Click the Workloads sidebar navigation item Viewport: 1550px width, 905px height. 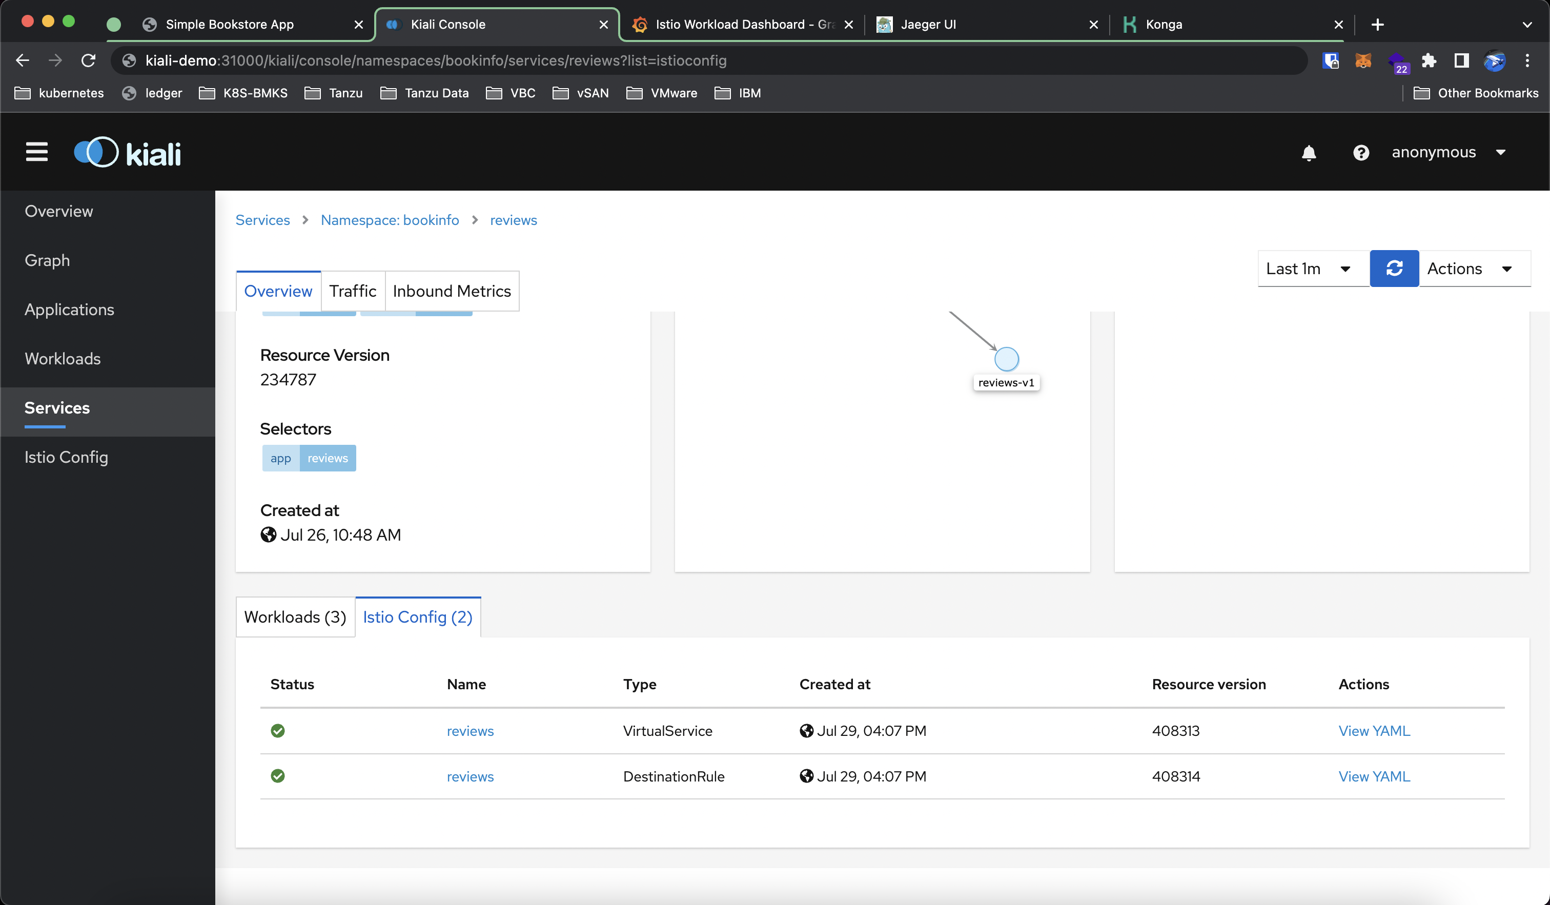[63, 359]
